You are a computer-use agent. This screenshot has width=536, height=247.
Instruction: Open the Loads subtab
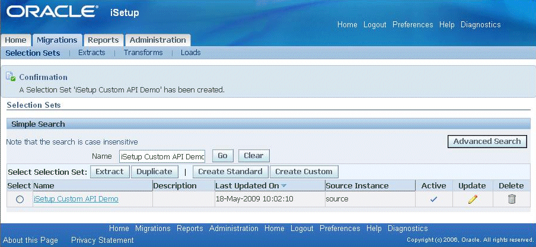point(190,53)
